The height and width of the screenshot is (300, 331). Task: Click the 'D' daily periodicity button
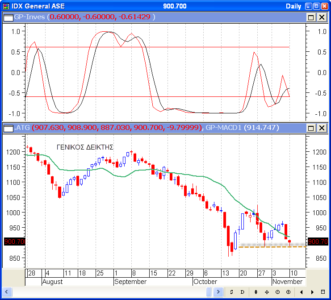pos(243,292)
